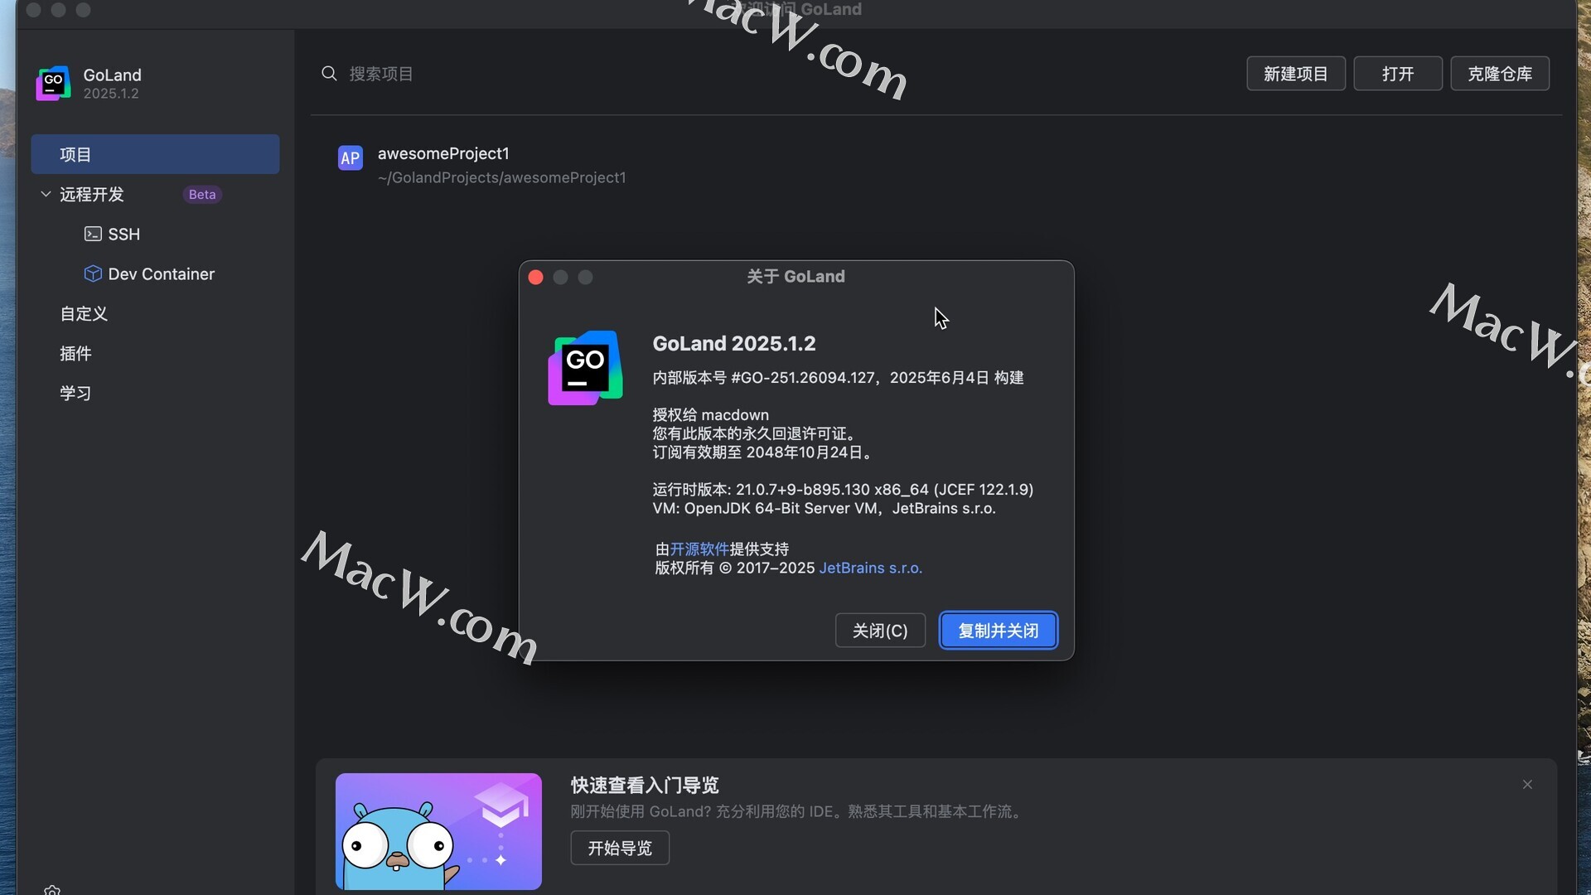Click the VM: OpenJDK 64-Bit Server VM line
The width and height of the screenshot is (1591, 895).
point(824,509)
